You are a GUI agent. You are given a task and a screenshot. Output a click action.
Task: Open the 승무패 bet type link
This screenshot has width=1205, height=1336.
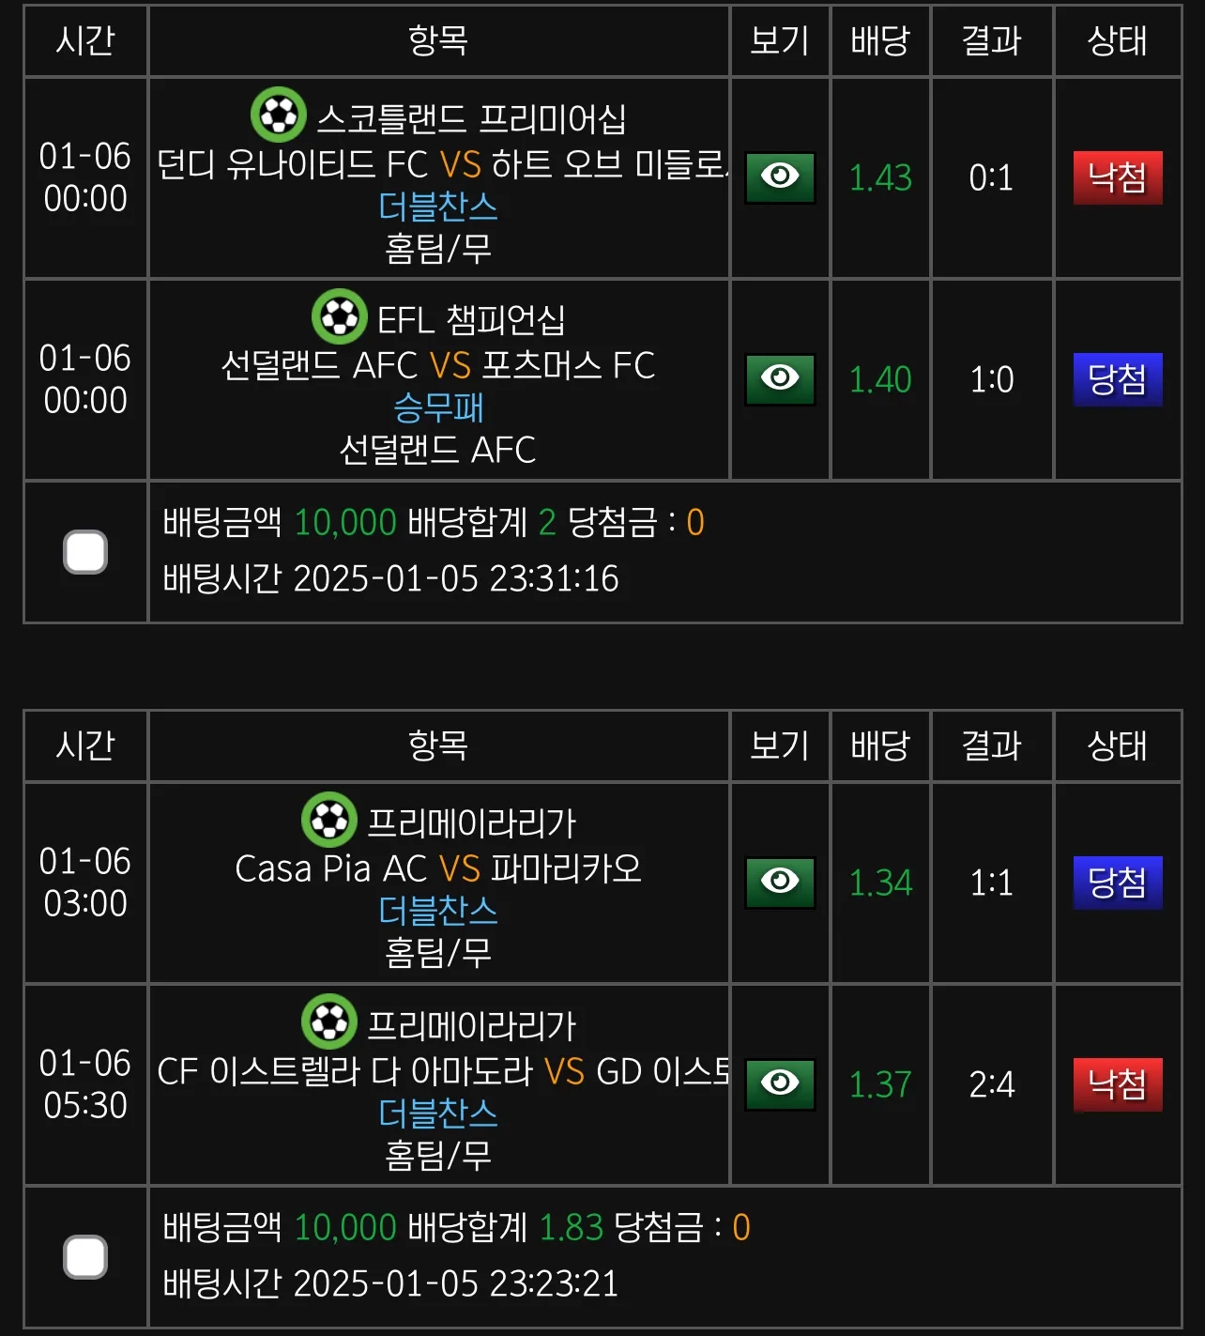(x=438, y=407)
